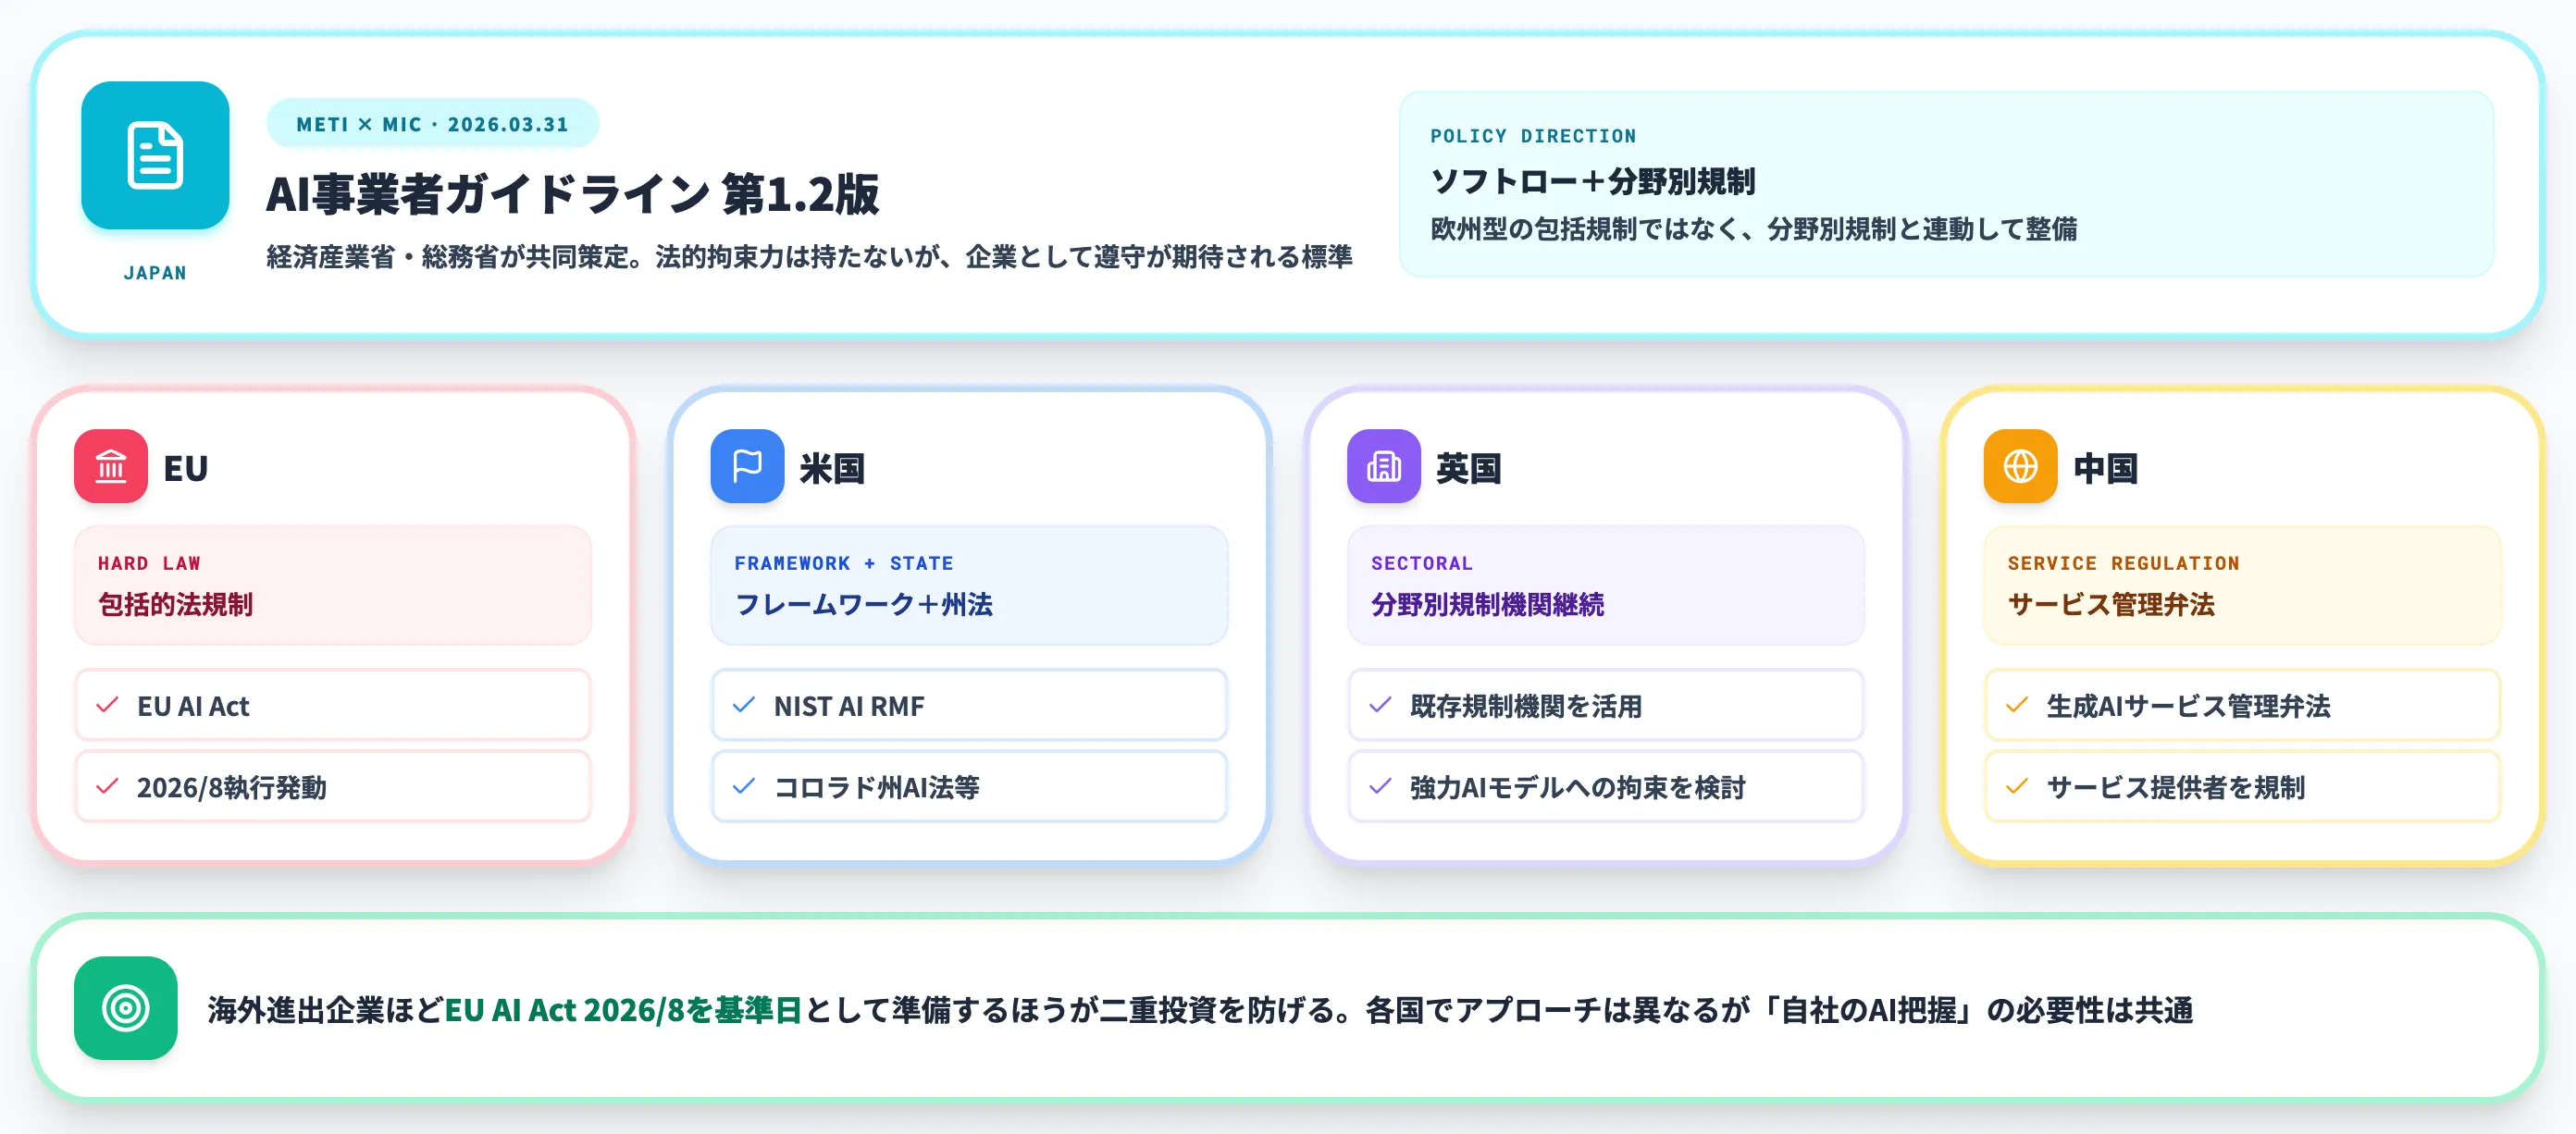Click the METI × MIC · 2026.03.31 badge
Image resolution: width=2576 pixels, height=1134 pixels.
click(x=432, y=124)
